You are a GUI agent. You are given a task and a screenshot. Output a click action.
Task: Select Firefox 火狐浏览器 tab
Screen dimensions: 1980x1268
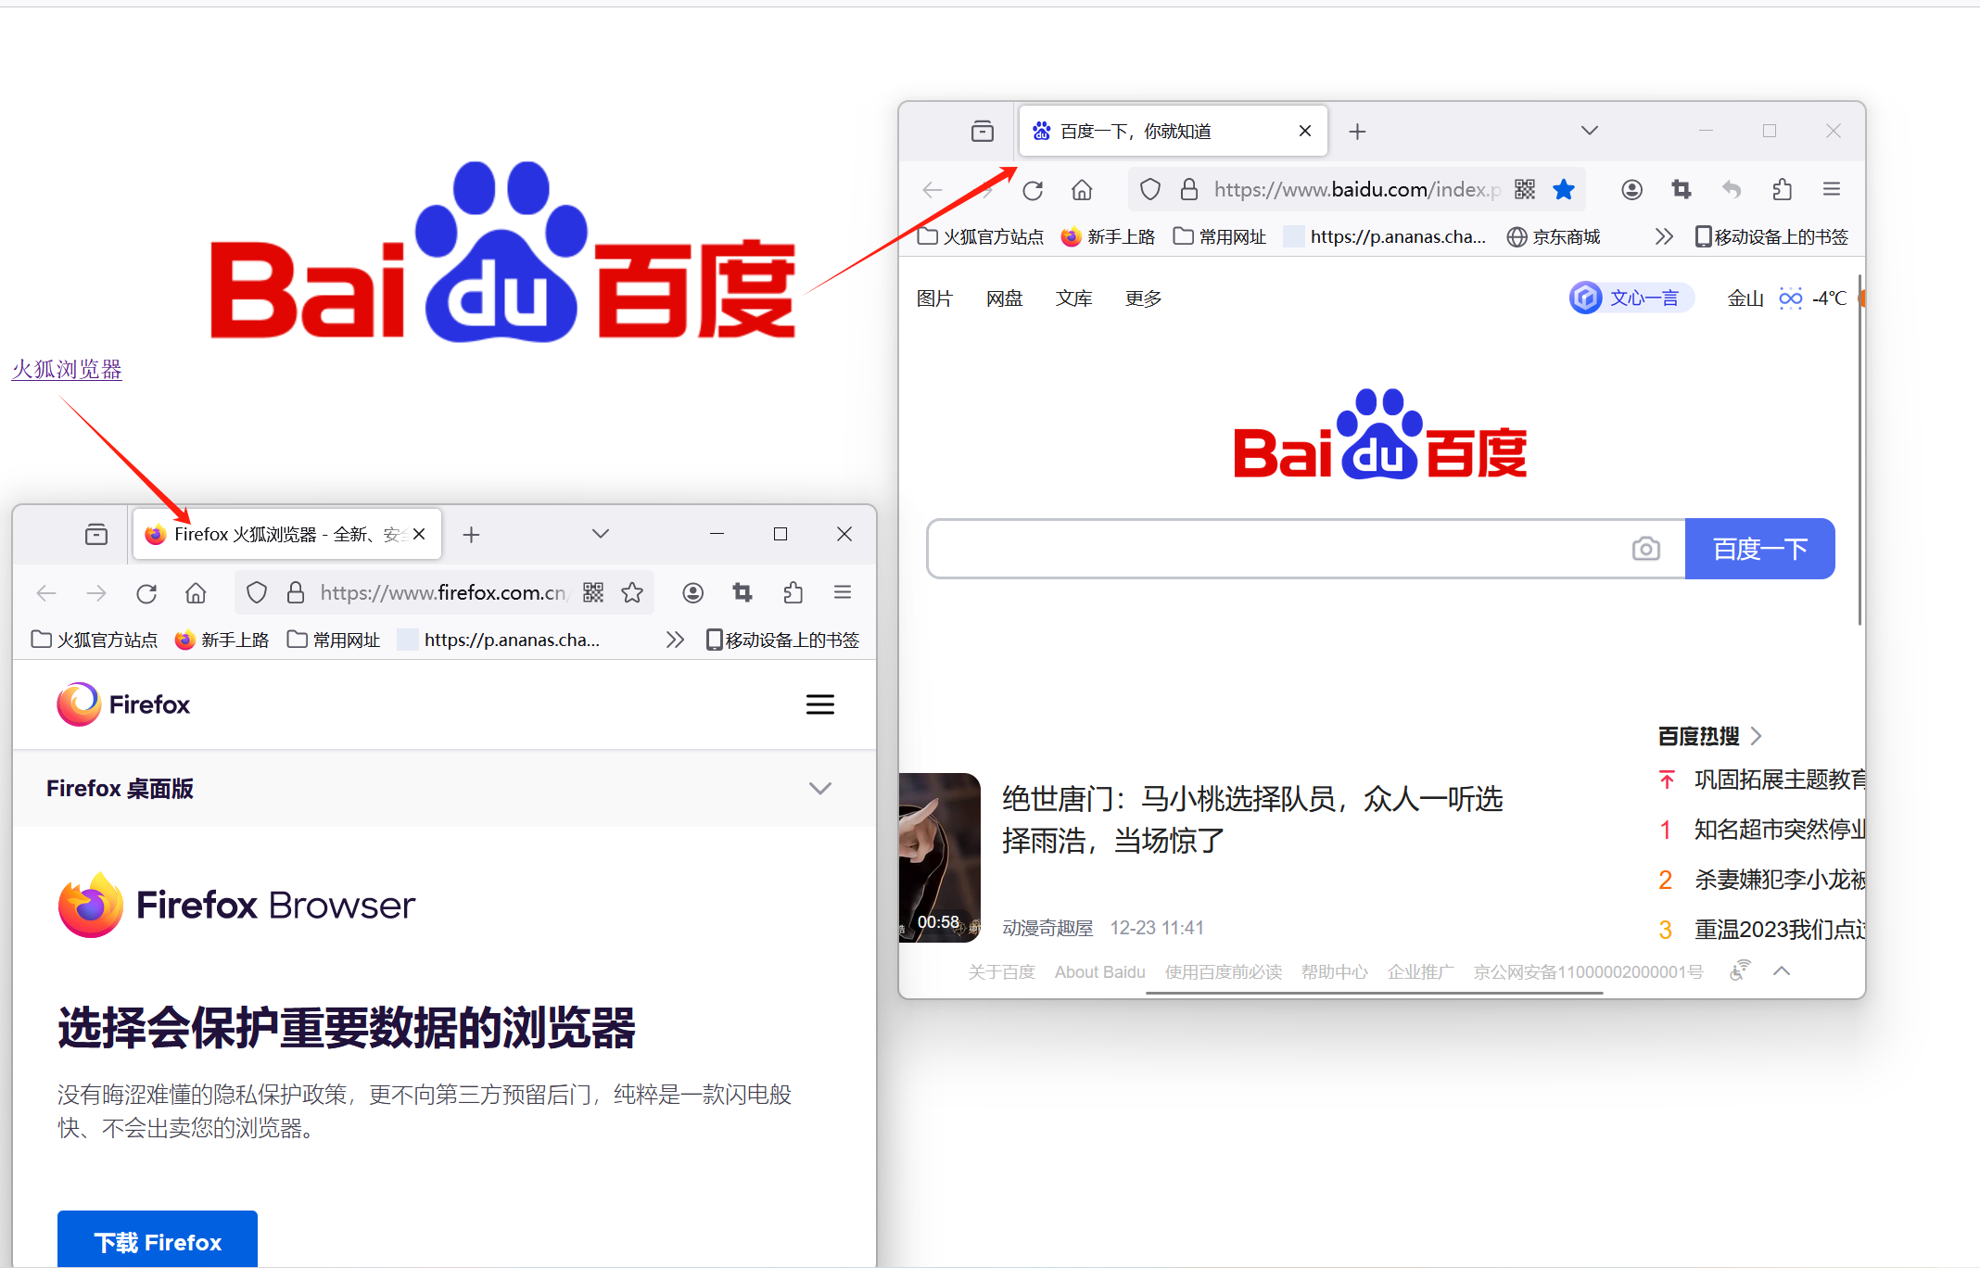click(x=287, y=535)
